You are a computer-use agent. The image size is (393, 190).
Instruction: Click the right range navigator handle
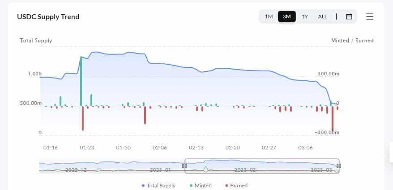pos(338,166)
